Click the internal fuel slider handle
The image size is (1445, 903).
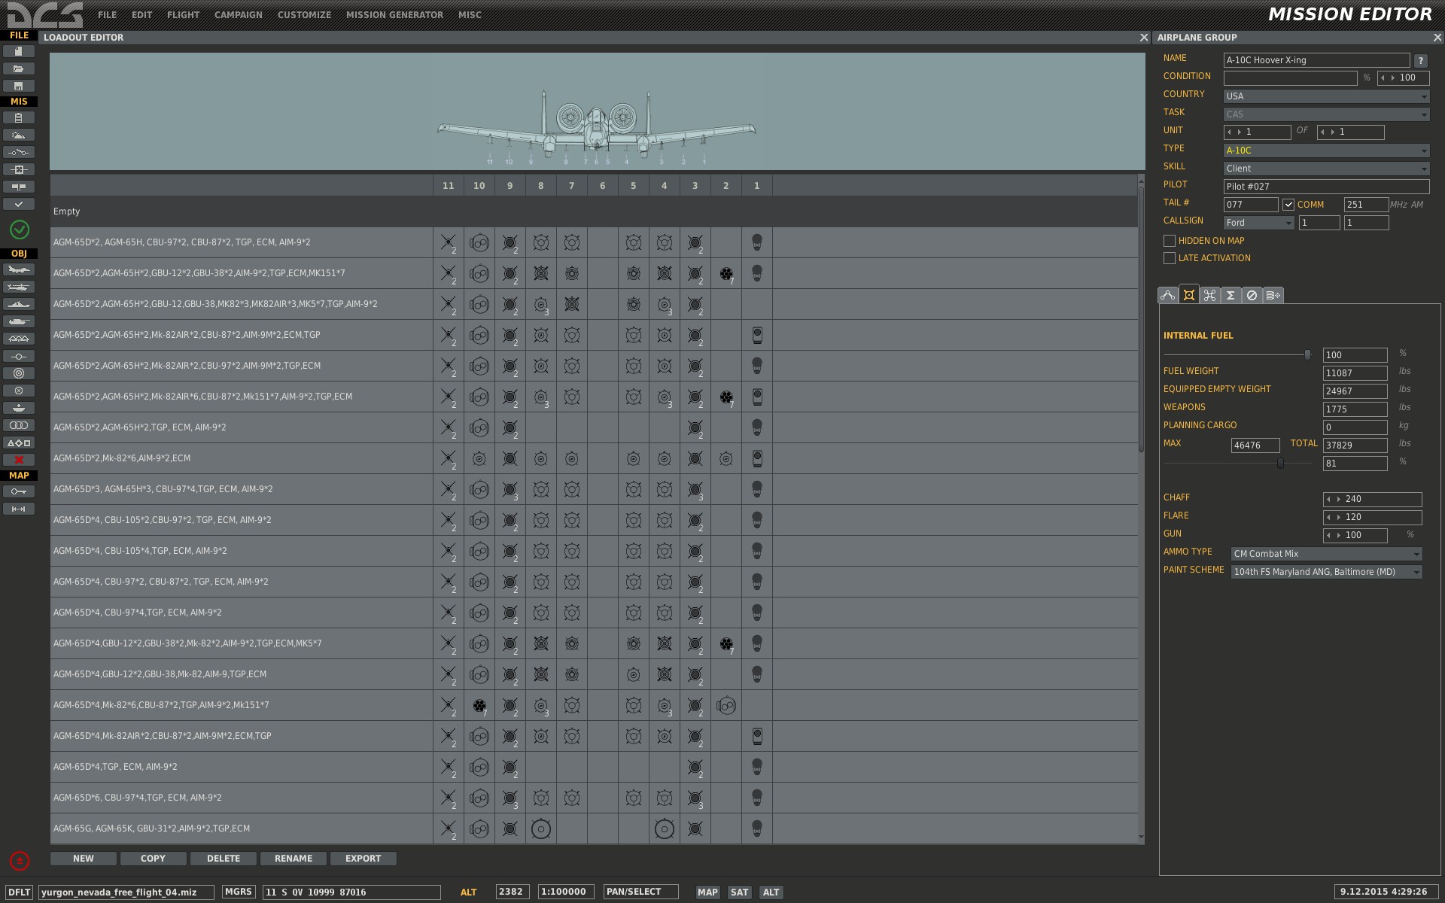pyautogui.click(x=1307, y=354)
